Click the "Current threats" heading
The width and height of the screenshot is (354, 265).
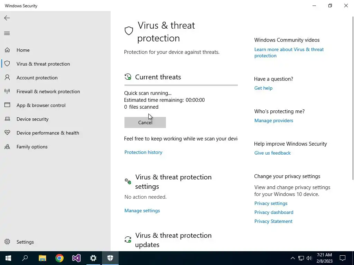(158, 77)
